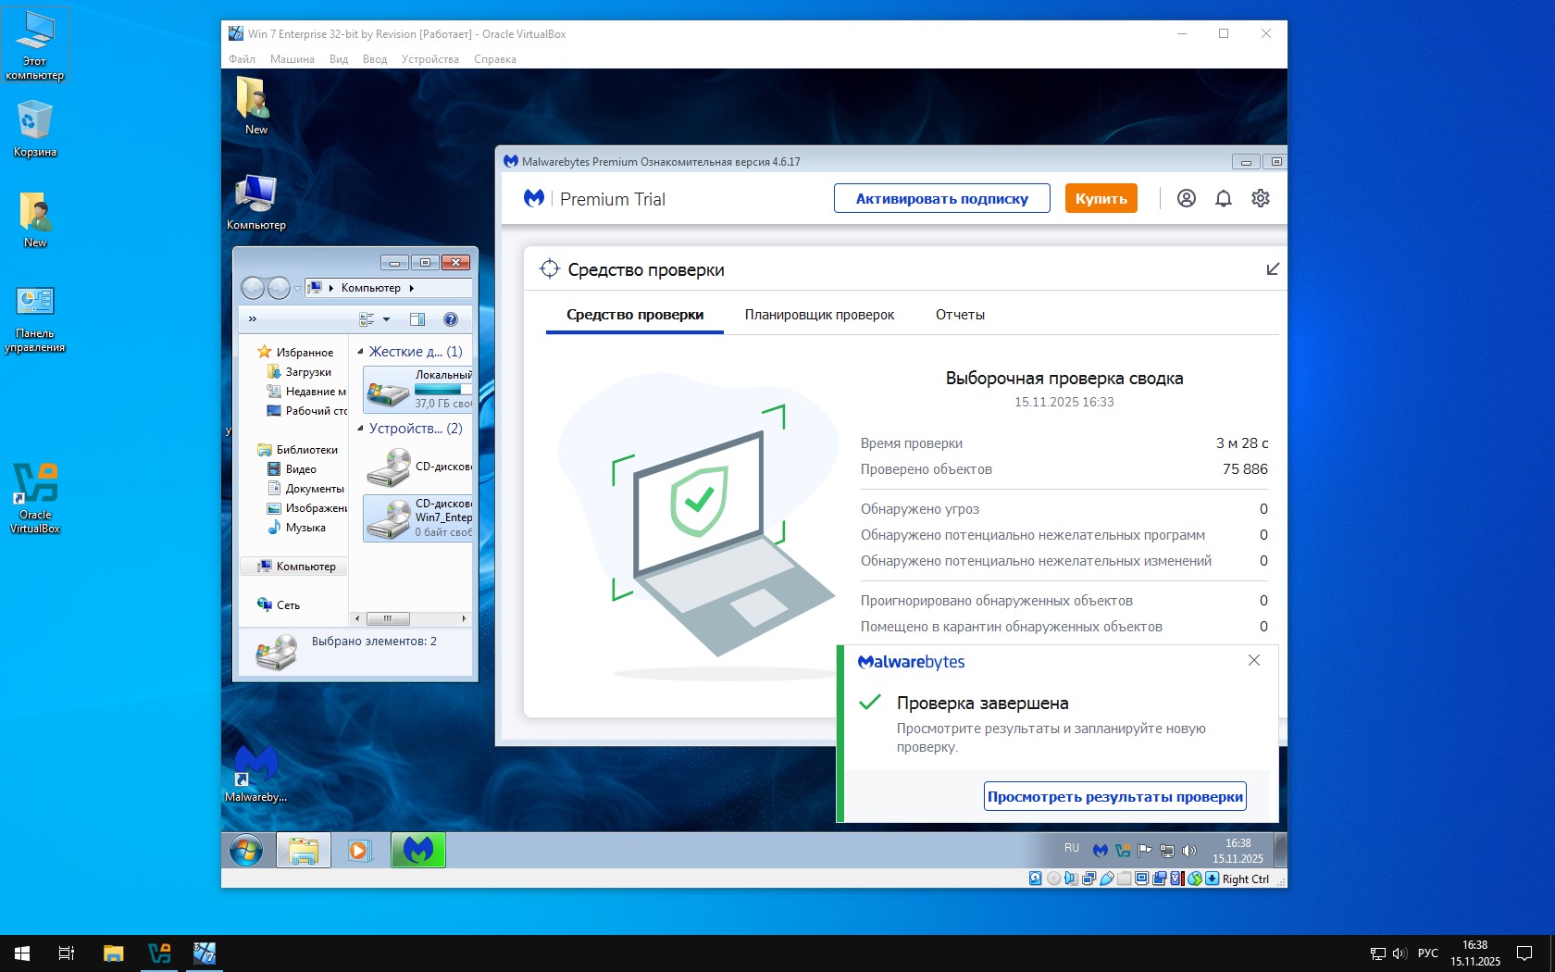This screenshot has width=1555, height=972.
Task: Open the guest Malwarebytes desktop shortcut
Action: [x=256, y=774]
